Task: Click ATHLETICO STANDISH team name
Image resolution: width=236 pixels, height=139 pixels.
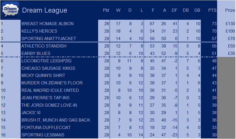Action: coord(44,46)
